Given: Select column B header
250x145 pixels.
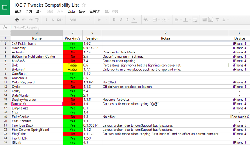Looking at the screenshot, I should (x=73, y=33).
